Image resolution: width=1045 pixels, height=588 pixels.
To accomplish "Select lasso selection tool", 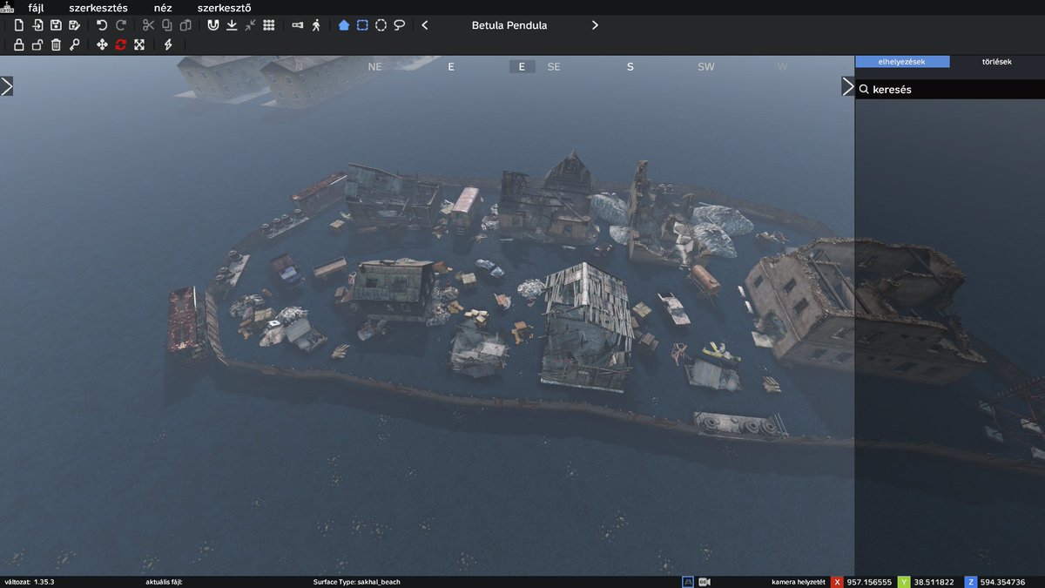I will [400, 25].
